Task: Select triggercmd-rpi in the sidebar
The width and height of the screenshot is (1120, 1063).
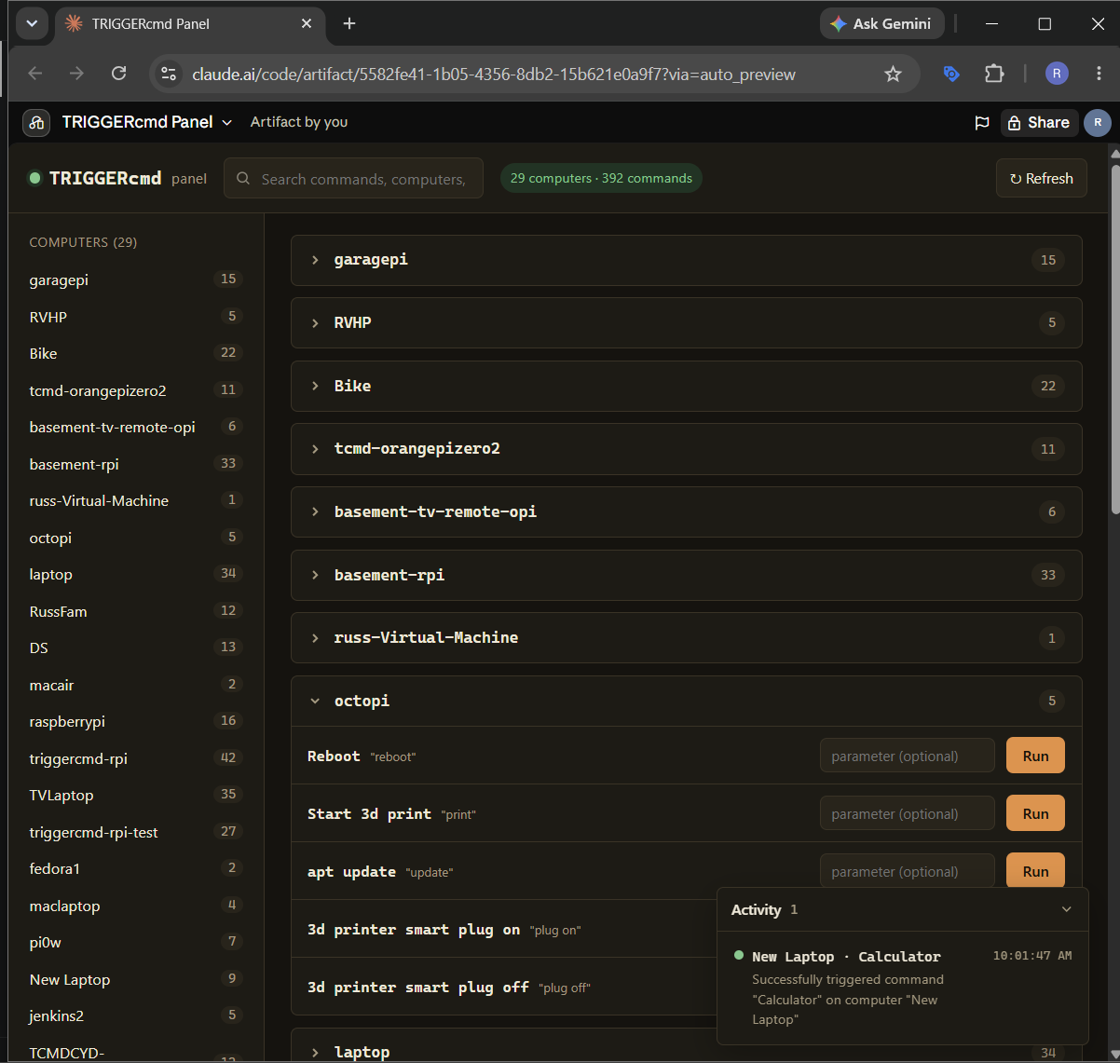Action: 136,758
